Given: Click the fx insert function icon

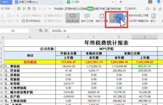Looking at the screenshot, I should 46,31.
